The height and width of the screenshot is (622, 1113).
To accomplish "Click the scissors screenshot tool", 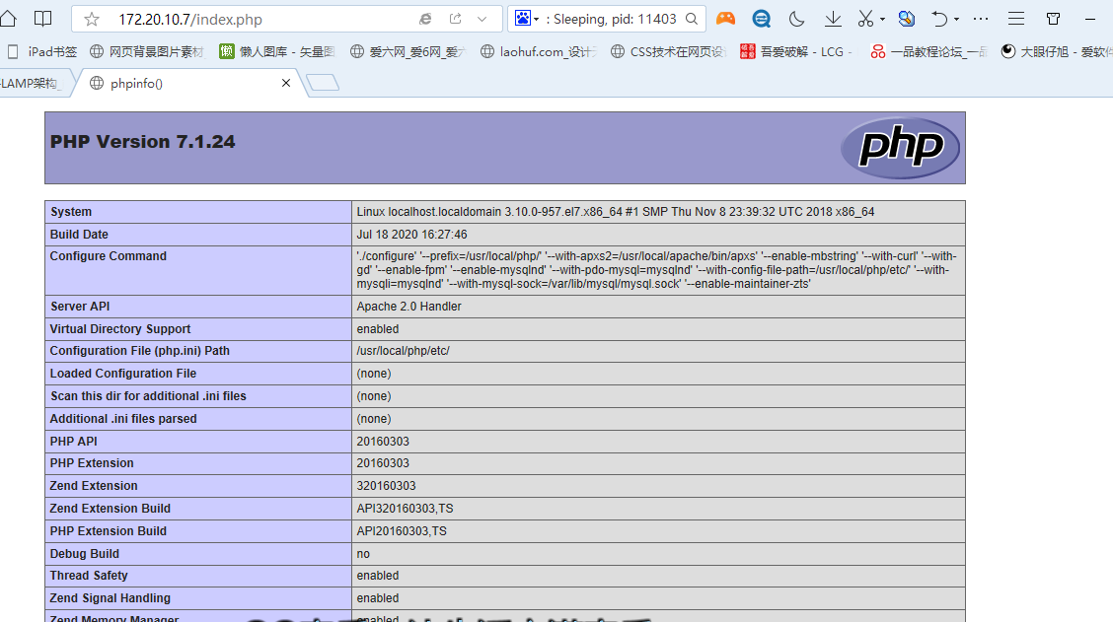I will click(x=865, y=19).
